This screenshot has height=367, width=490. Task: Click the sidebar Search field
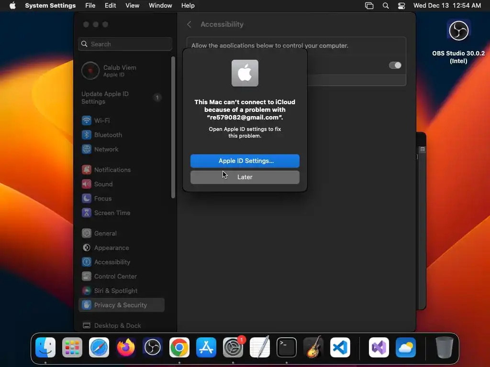click(x=125, y=44)
